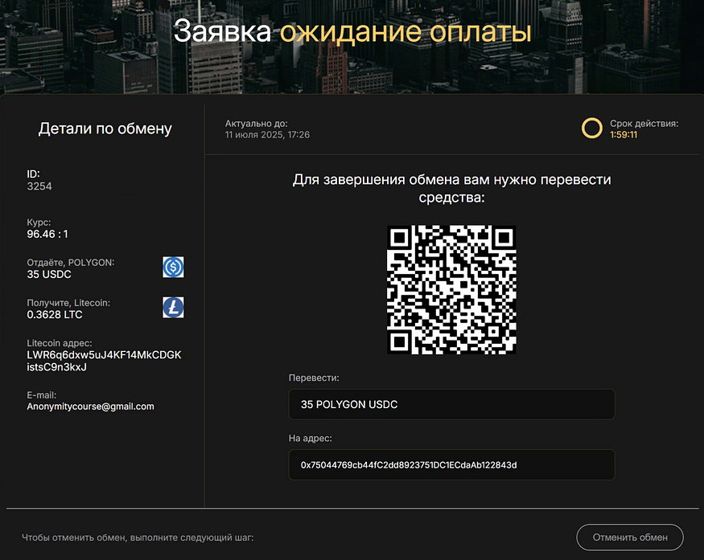Cancel the exchange with Отменить обмен

[x=629, y=538]
